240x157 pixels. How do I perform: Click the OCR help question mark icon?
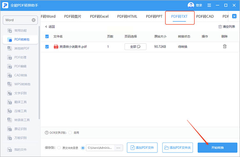(46, 133)
